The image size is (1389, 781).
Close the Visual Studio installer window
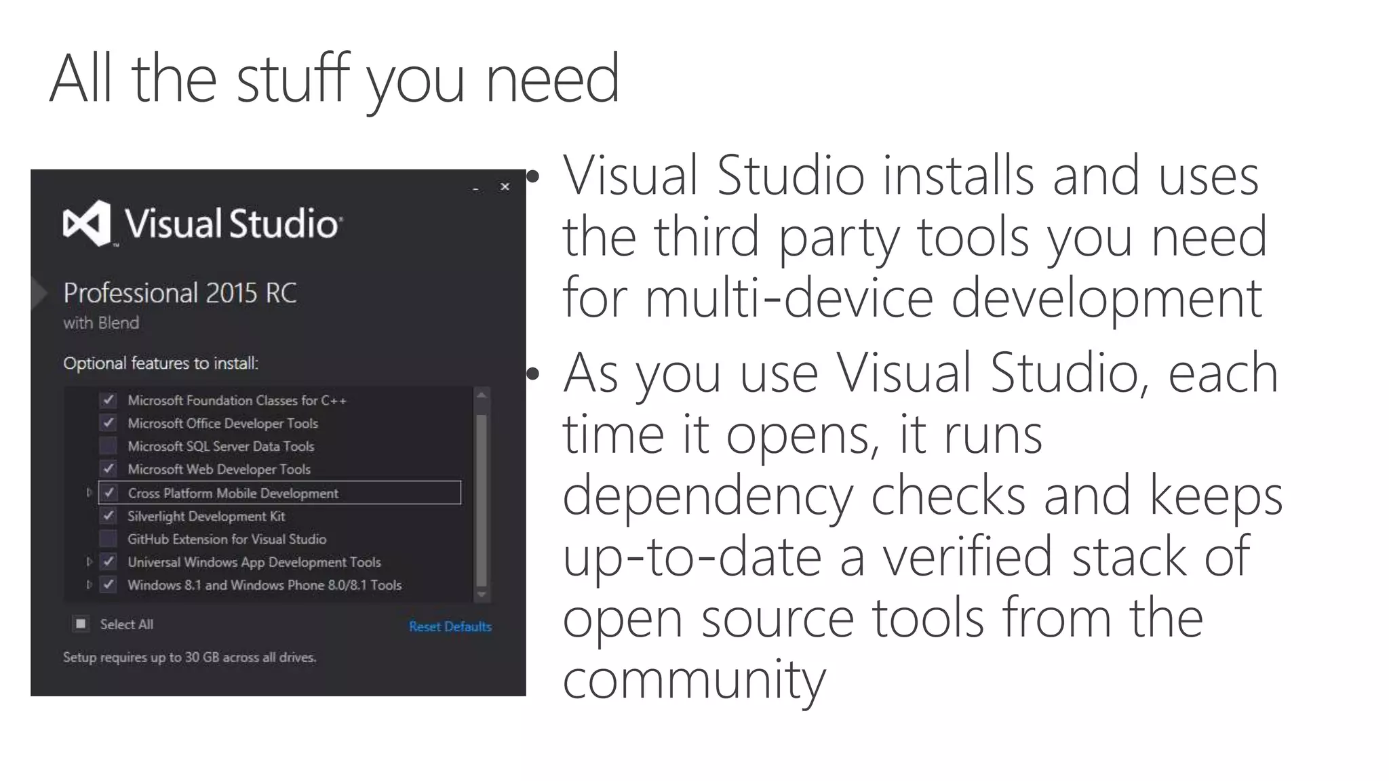coord(505,186)
